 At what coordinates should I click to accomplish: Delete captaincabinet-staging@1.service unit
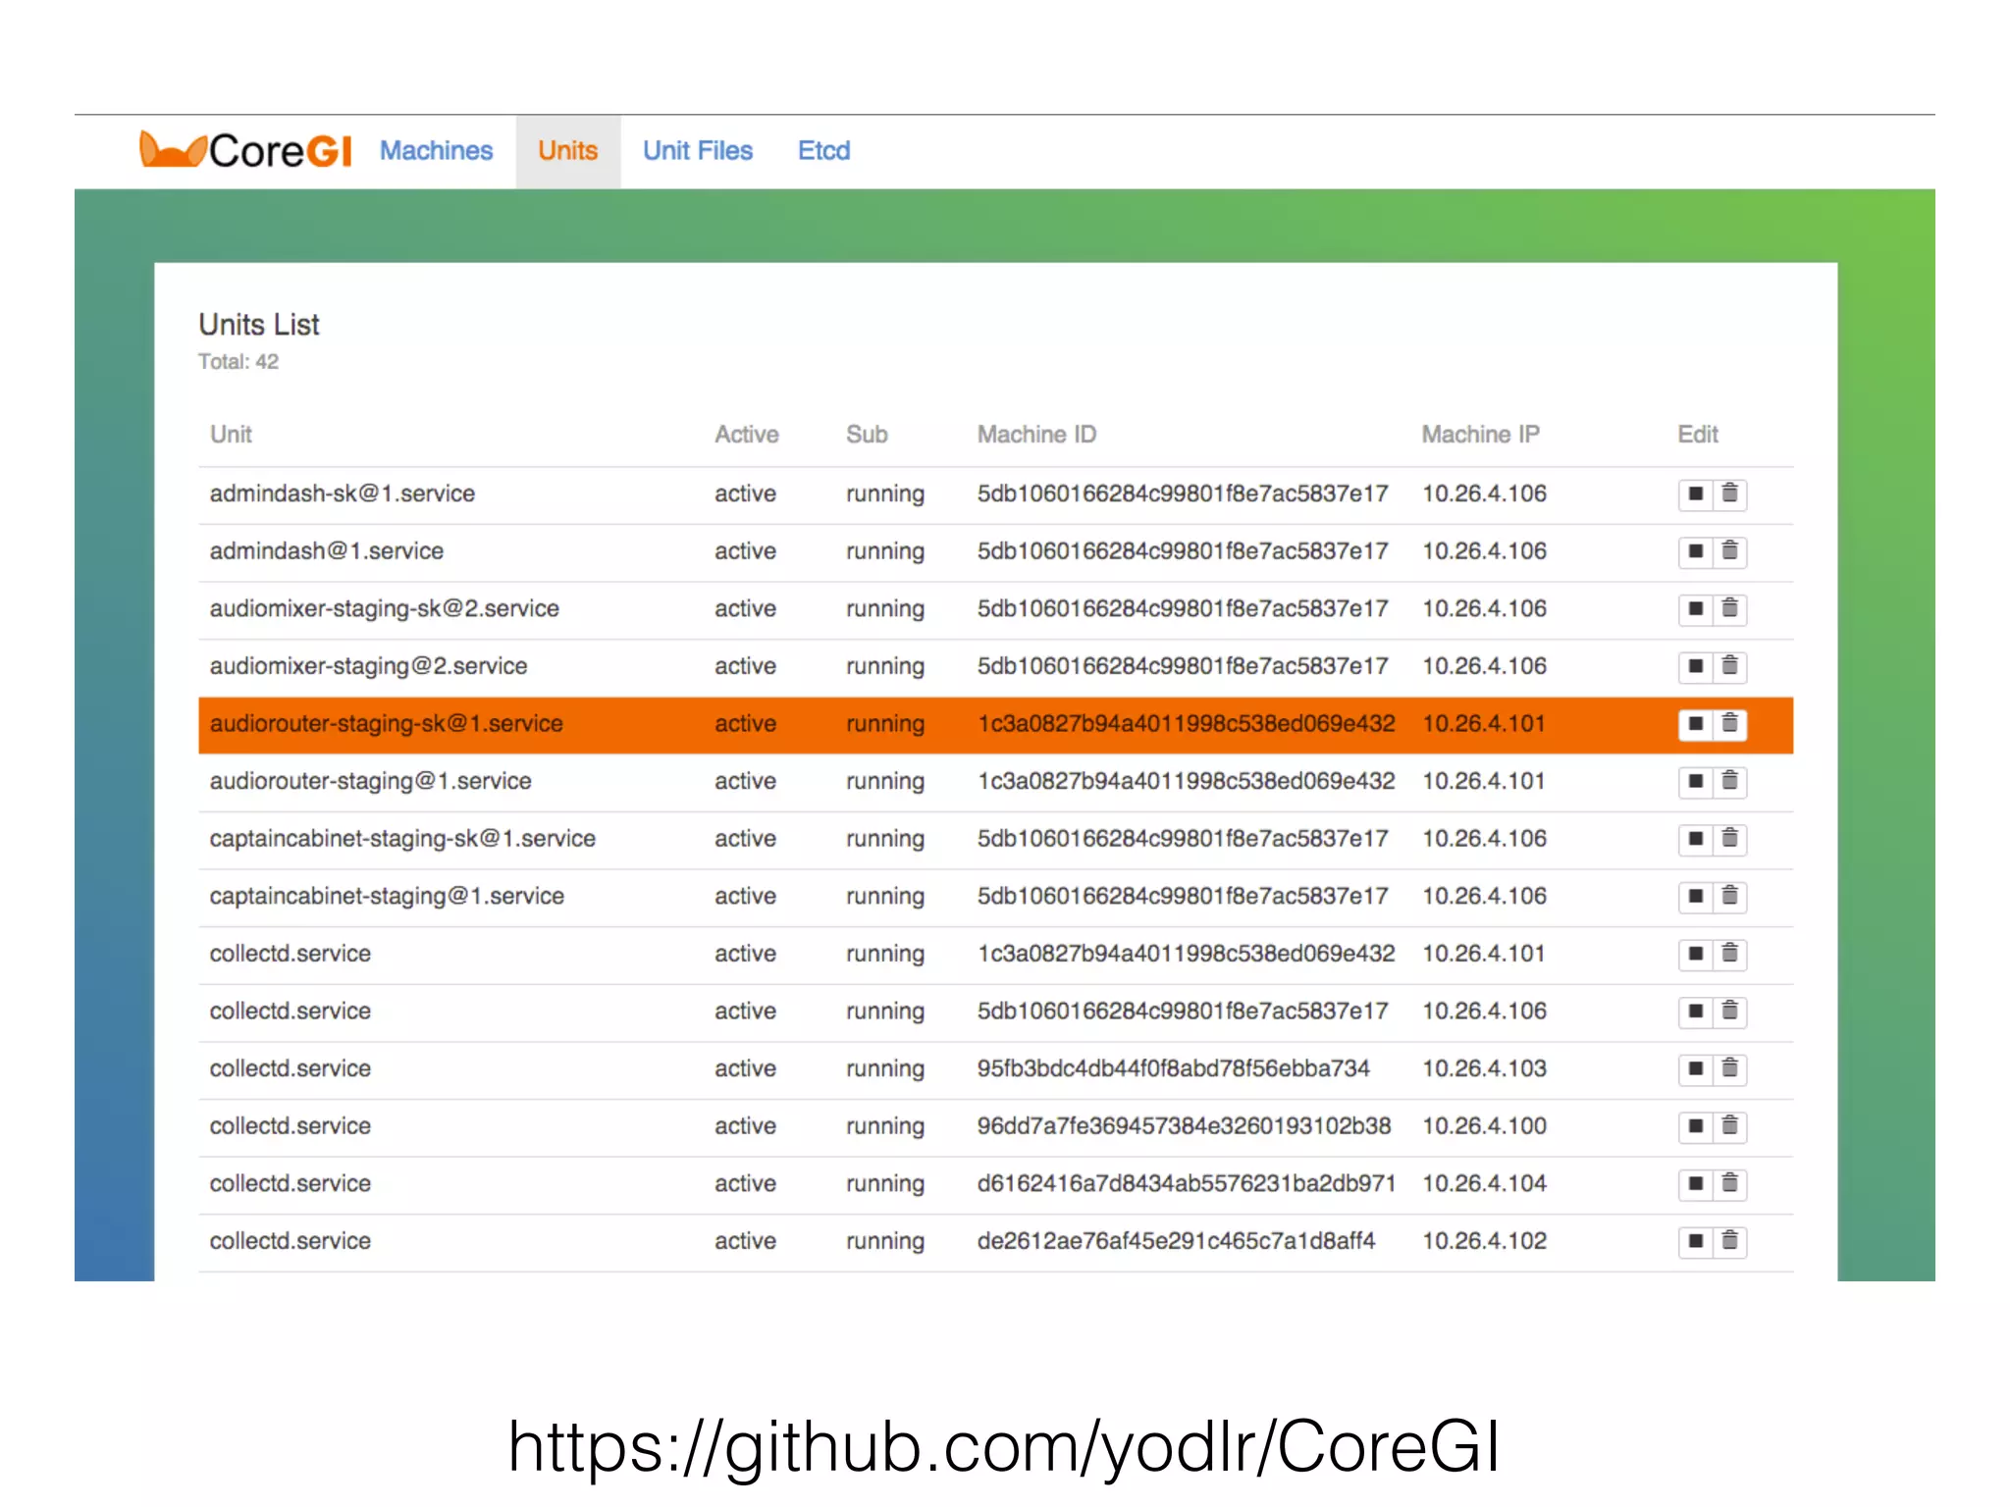click(1729, 896)
